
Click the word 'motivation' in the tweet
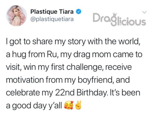click(x=25, y=80)
